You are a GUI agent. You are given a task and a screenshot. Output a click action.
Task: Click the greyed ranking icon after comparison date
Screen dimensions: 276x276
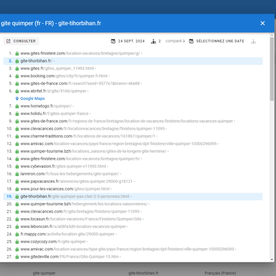point(253,41)
